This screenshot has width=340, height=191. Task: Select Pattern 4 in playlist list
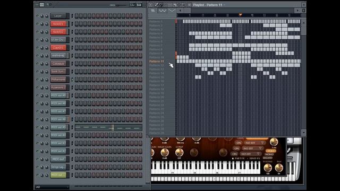156,33
